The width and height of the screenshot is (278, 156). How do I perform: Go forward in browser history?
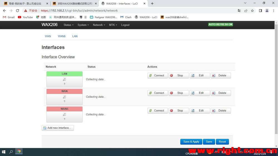pos(11,11)
